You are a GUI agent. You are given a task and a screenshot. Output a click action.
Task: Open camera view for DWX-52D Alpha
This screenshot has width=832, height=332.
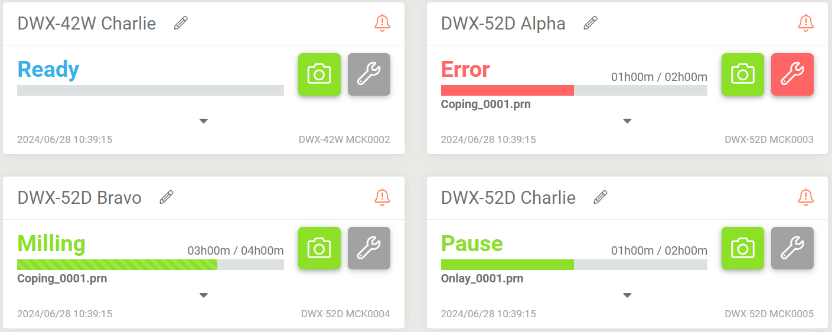click(743, 74)
